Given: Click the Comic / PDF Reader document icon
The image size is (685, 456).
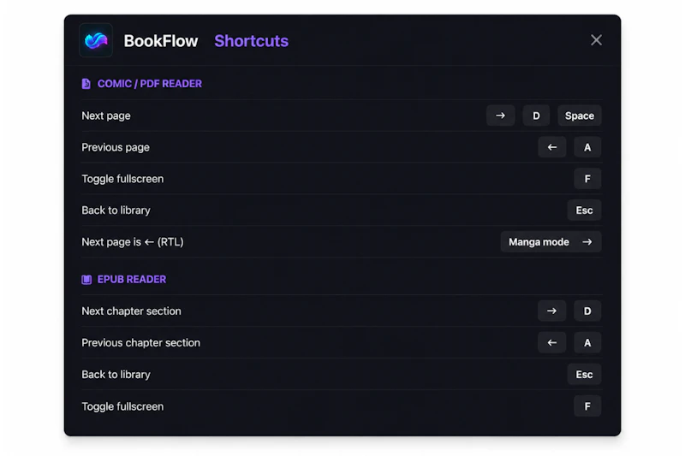Looking at the screenshot, I should (86, 84).
